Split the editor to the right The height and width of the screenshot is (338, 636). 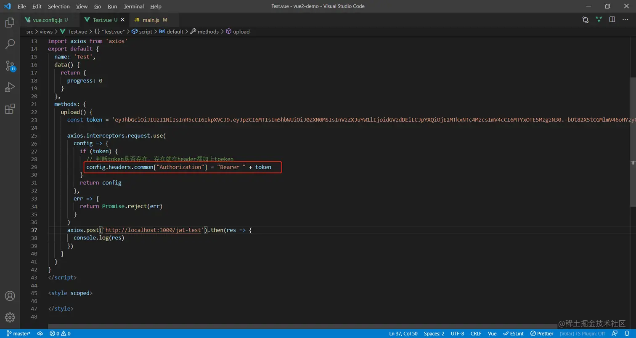pyautogui.click(x=612, y=19)
